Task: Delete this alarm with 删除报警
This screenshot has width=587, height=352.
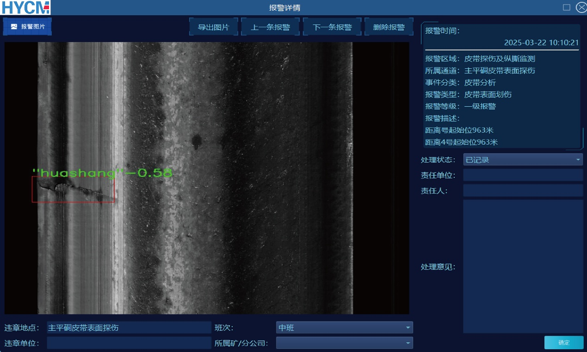Action: coord(389,27)
